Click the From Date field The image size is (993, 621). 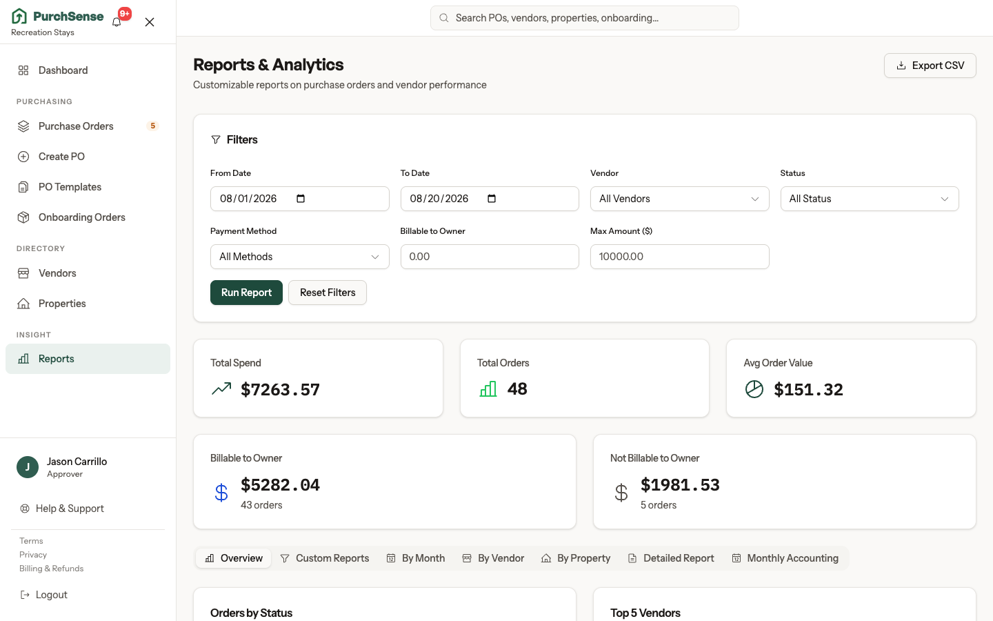pyautogui.click(x=300, y=199)
